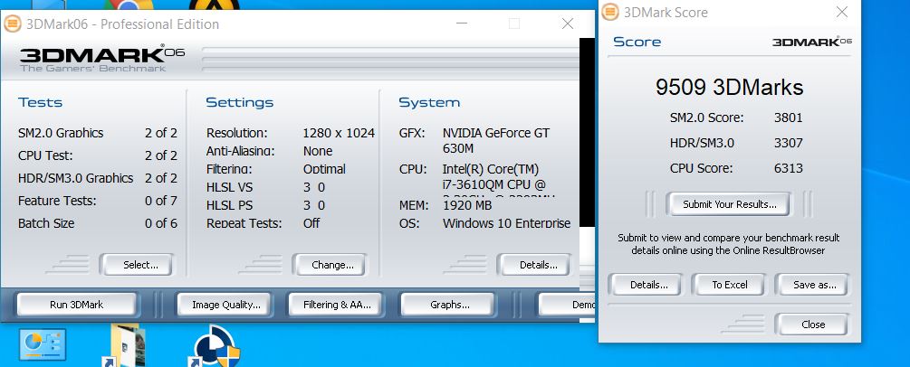The image size is (910, 367).
Task: Click the 3DMARK06 logo in the Score window
Action: pos(812,42)
